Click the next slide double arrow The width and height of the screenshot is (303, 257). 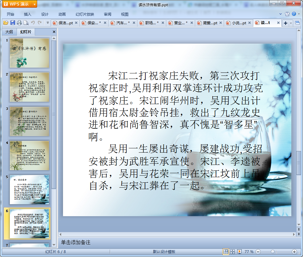click(x=299, y=234)
